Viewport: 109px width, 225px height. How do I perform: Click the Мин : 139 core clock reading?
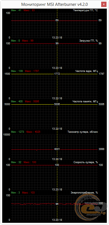17,71
